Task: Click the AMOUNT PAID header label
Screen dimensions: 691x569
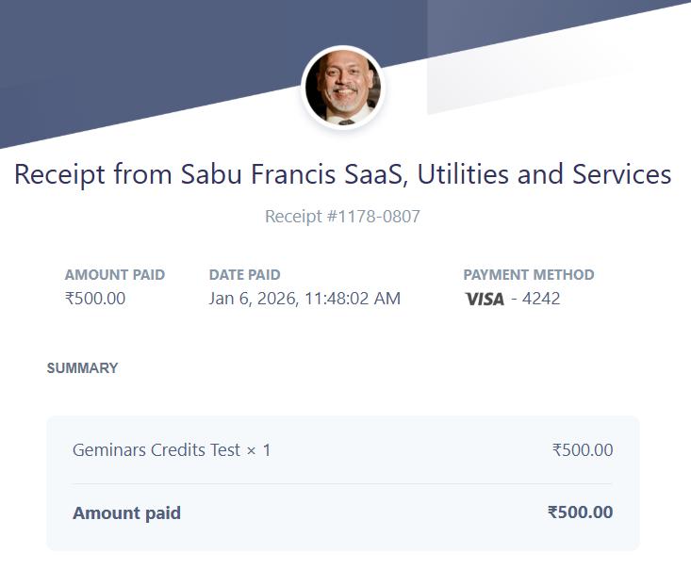Action: tap(115, 275)
